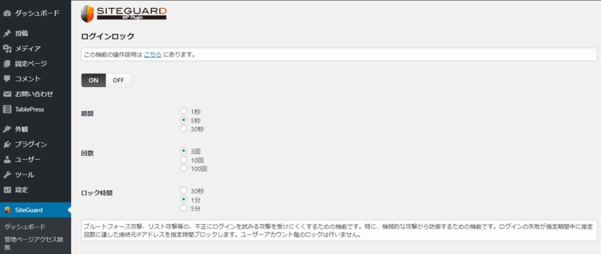Click the pushpin icon next to 投稿
Viewport: 601px width, 254px height.
coord(7,33)
